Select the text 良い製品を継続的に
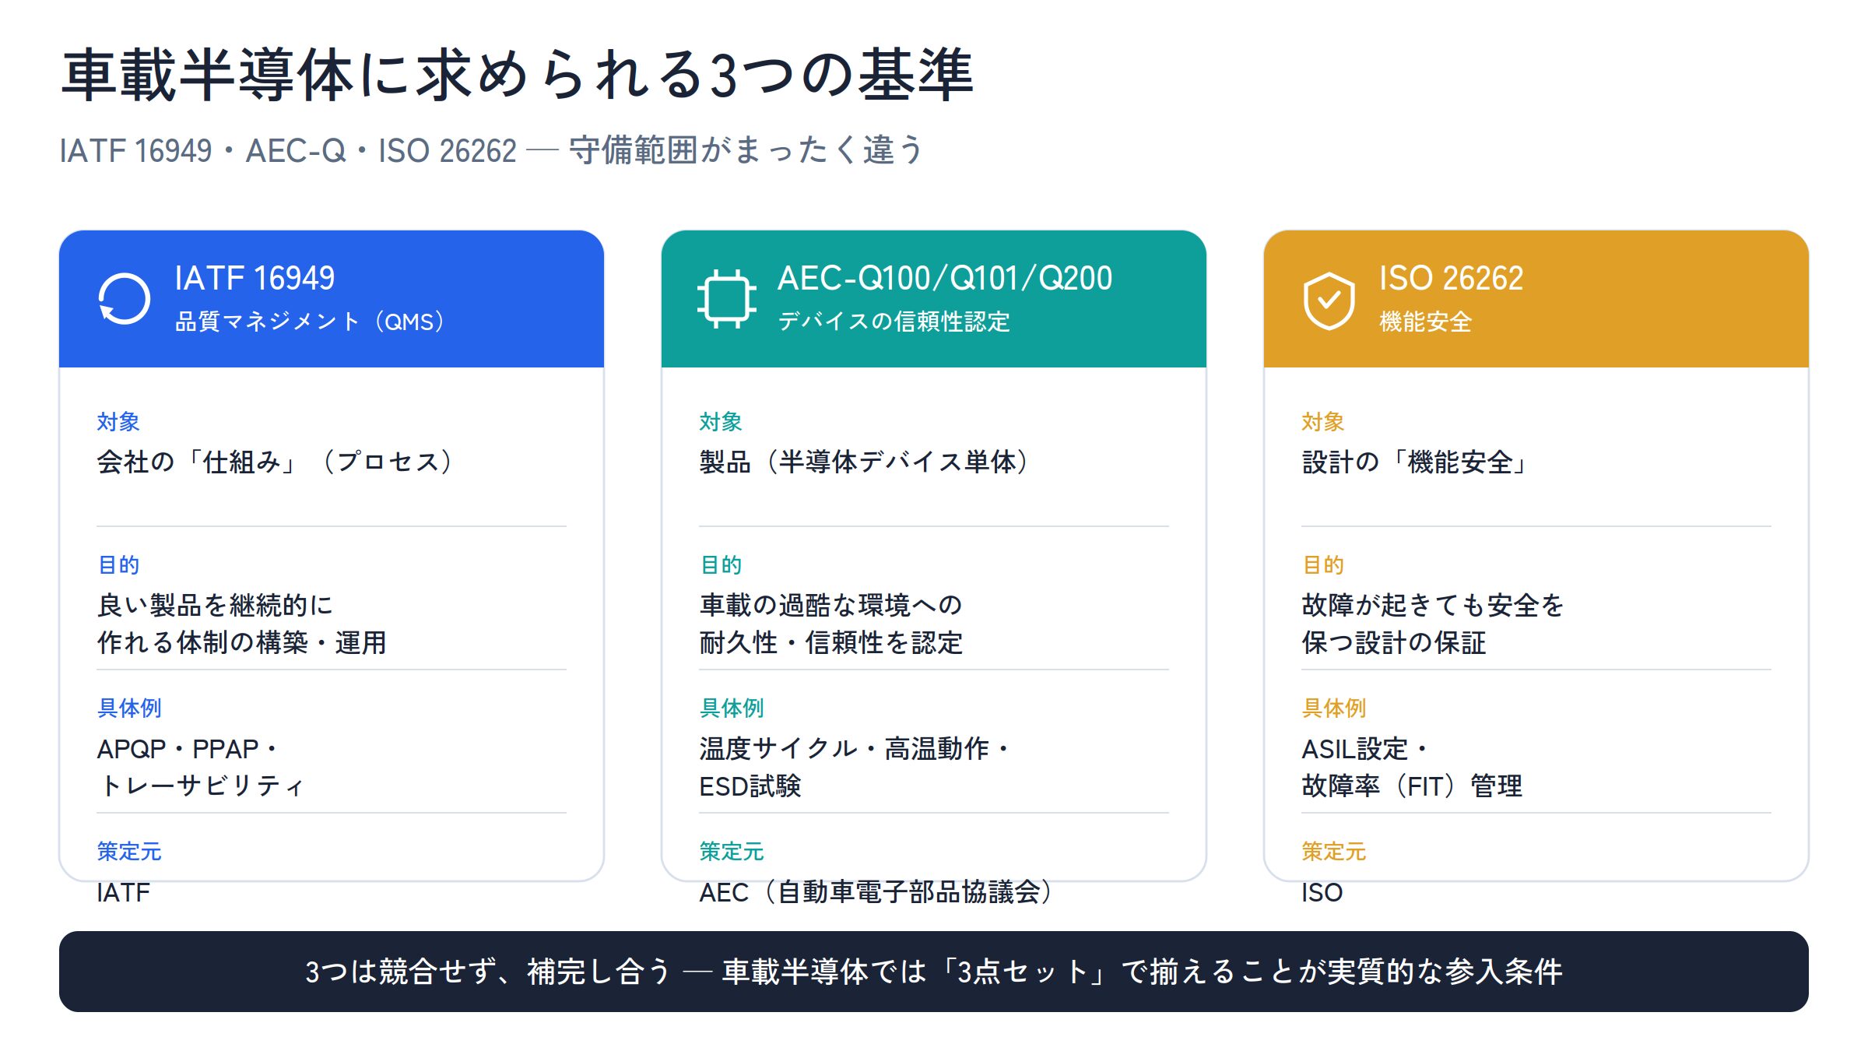The height and width of the screenshot is (1051, 1868). click(215, 605)
